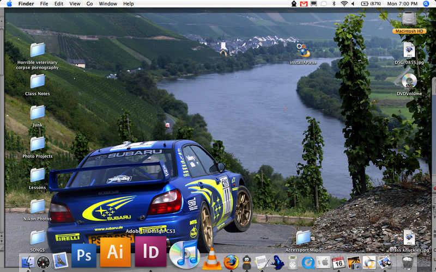Open the Mail stamp icon in Dock
Screen dimensions: 436x272
coord(60,261)
